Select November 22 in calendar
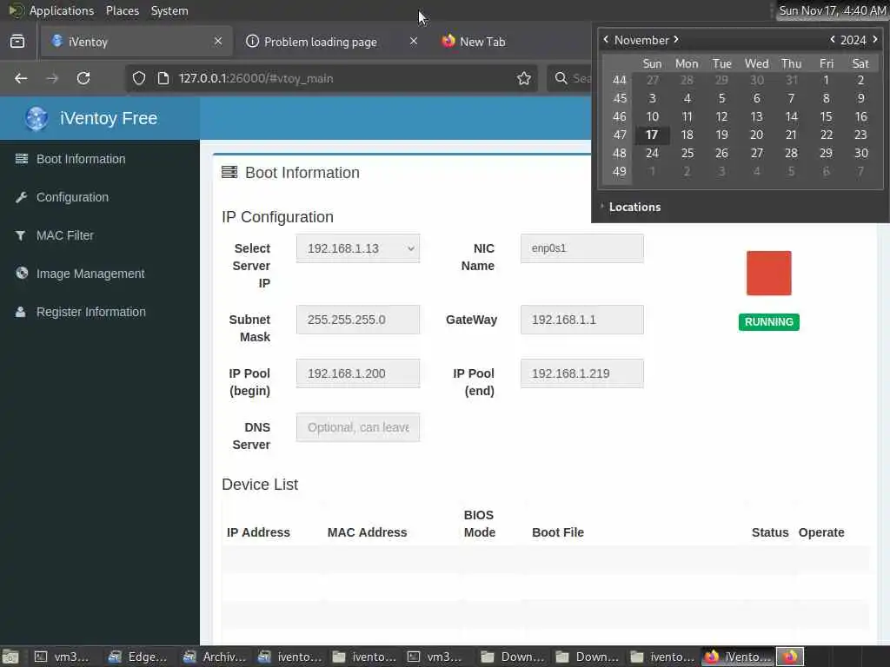Image resolution: width=890 pixels, height=667 pixels. [x=826, y=135]
